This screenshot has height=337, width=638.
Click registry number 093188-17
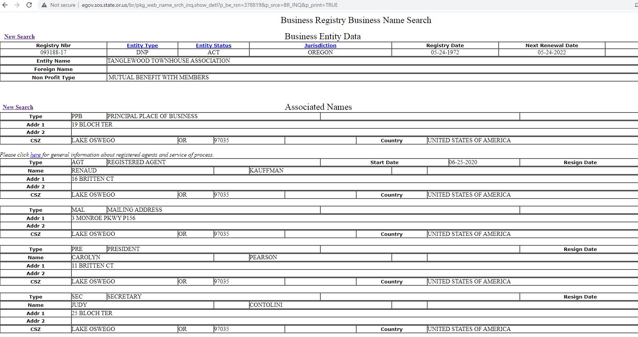[x=53, y=52]
